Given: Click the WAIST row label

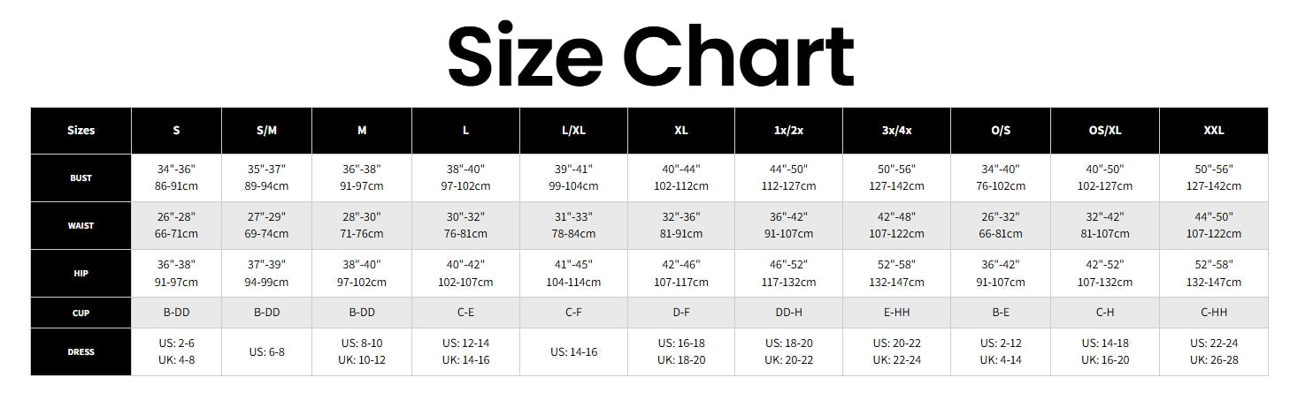Looking at the screenshot, I should click(81, 226).
